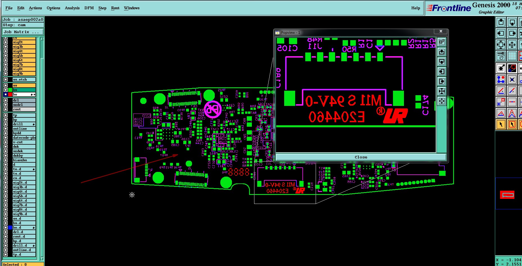Toggle the checkbox for layer biaozhu
The width and height of the screenshot is (522, 266).
point(6,160)
